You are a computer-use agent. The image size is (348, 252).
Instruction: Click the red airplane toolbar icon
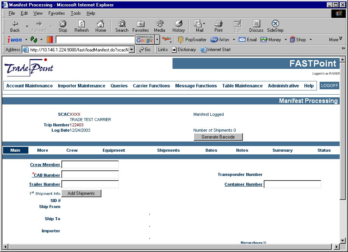[x=166, y=39]
